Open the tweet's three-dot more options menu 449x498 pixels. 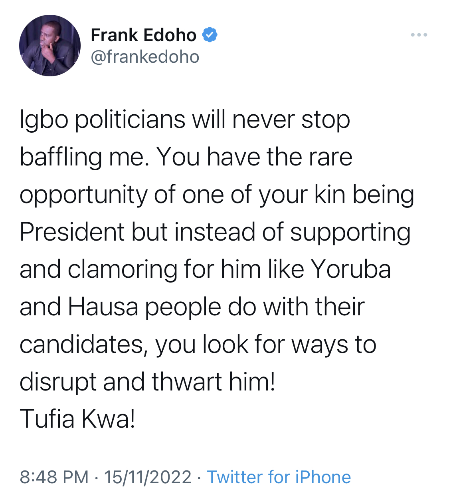coord(419,35)
